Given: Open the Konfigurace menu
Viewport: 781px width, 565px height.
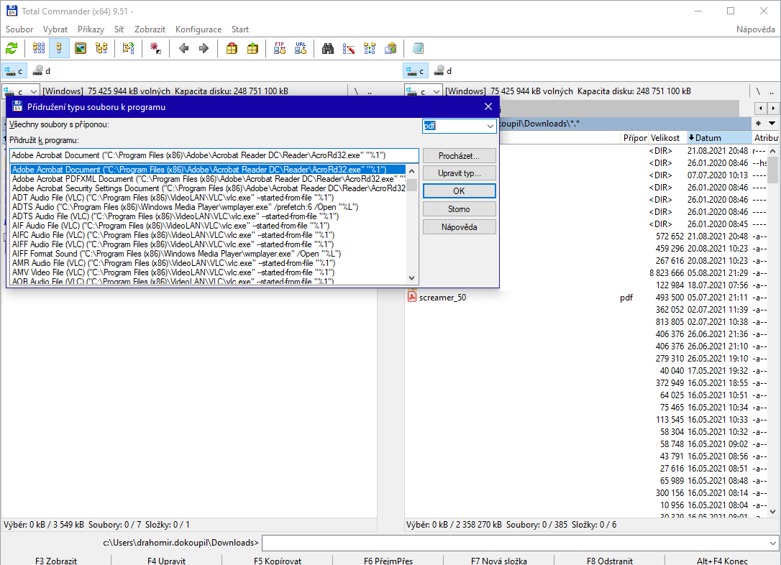Looking at the screenshot, I should [x=198, y=29].
